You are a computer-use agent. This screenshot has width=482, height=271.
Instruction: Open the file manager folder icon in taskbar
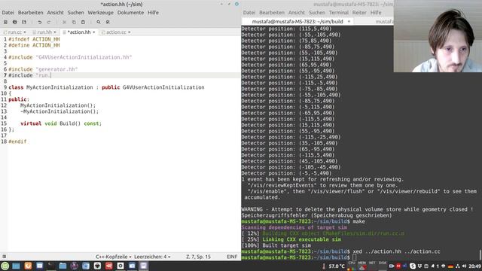tap(63, 266)
